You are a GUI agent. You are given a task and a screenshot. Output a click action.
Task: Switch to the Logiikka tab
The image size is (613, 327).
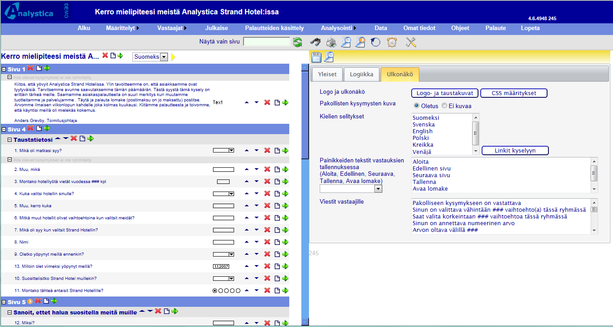coord(361,74)
